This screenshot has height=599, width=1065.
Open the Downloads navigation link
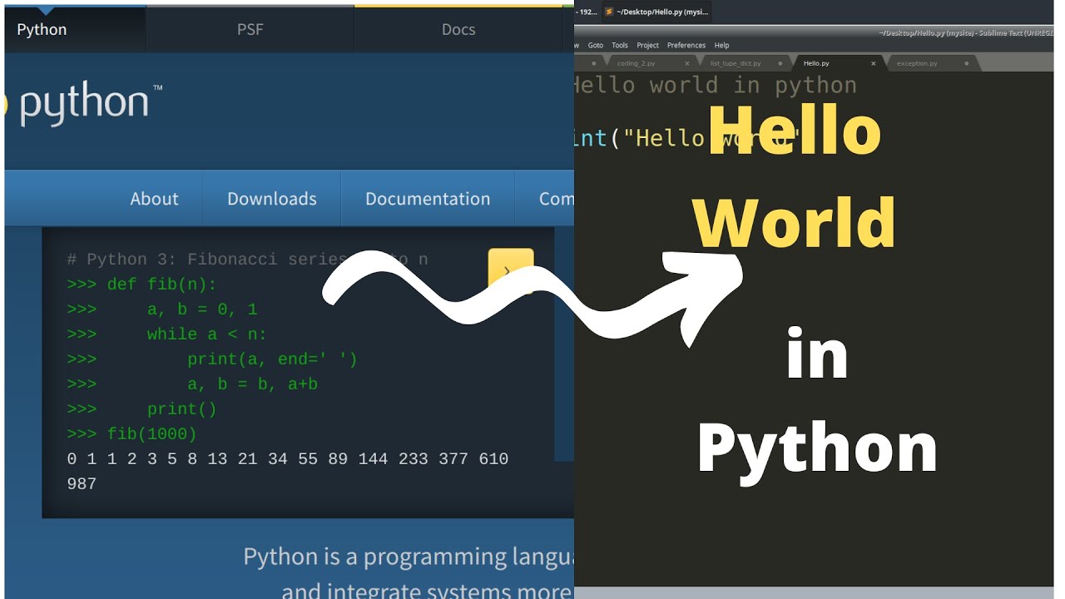(271, 199)
